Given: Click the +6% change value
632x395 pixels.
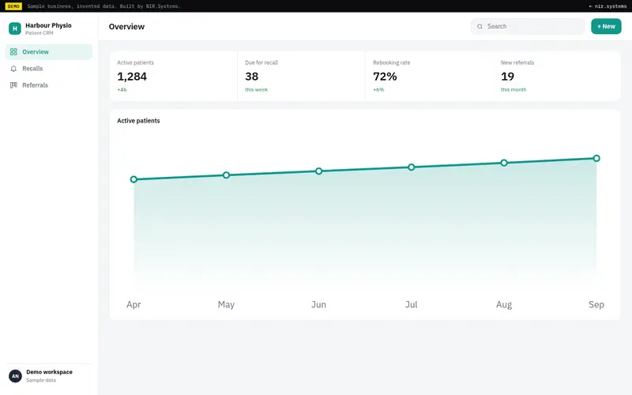Looking at the screenshot, I should 378,89.
